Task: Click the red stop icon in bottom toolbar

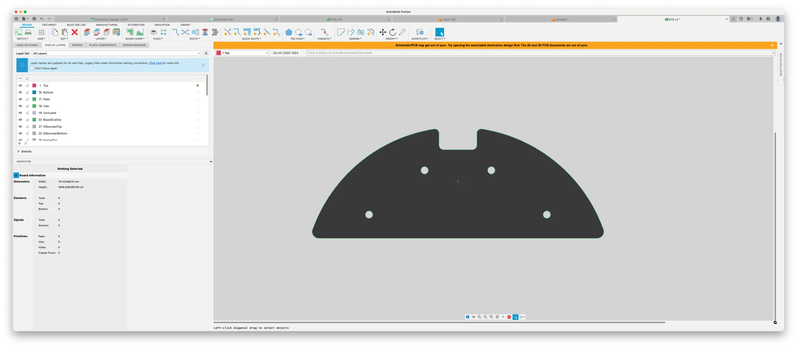Action: point(509,317)
